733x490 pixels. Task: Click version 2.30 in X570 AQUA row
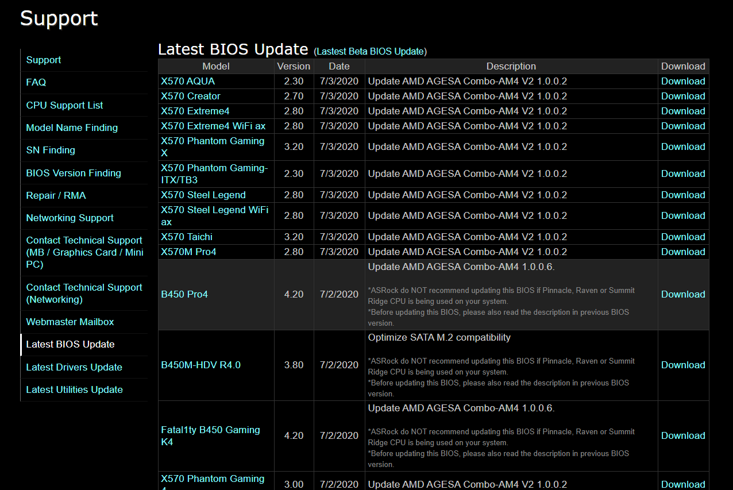coord(294,81)
